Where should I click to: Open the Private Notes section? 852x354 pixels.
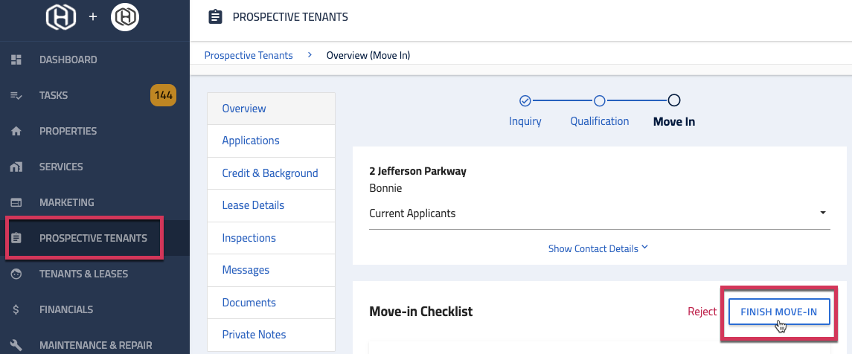point(254,335)
